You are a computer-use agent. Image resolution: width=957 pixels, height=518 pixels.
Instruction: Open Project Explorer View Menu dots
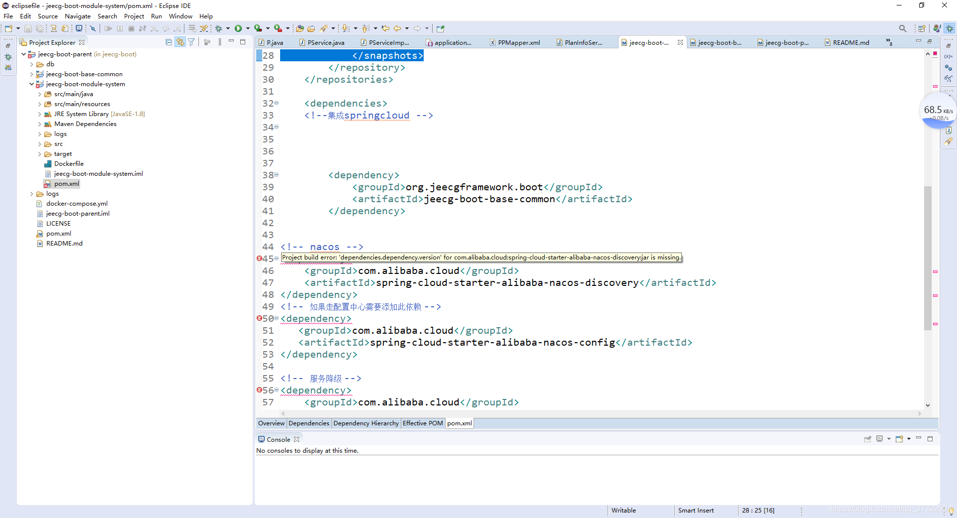point(220,42)
